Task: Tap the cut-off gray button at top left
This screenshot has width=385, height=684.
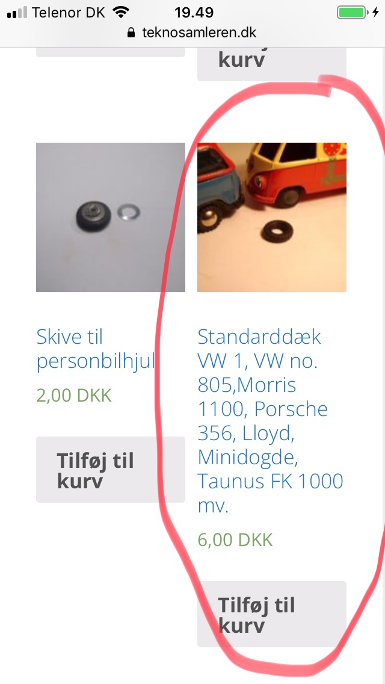Action: pyautogui.click(x=111, y=52)
